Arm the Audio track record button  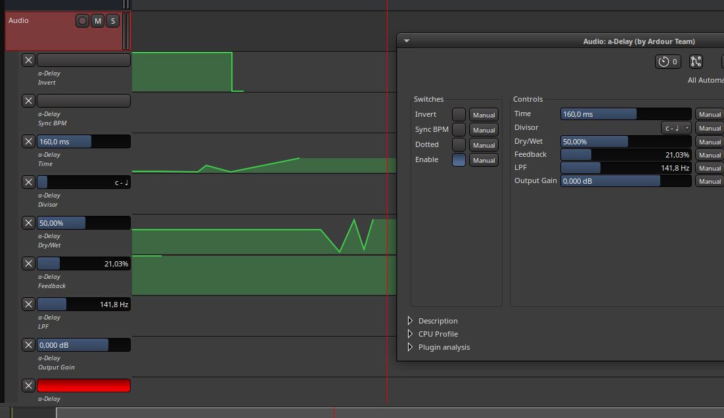82,21
